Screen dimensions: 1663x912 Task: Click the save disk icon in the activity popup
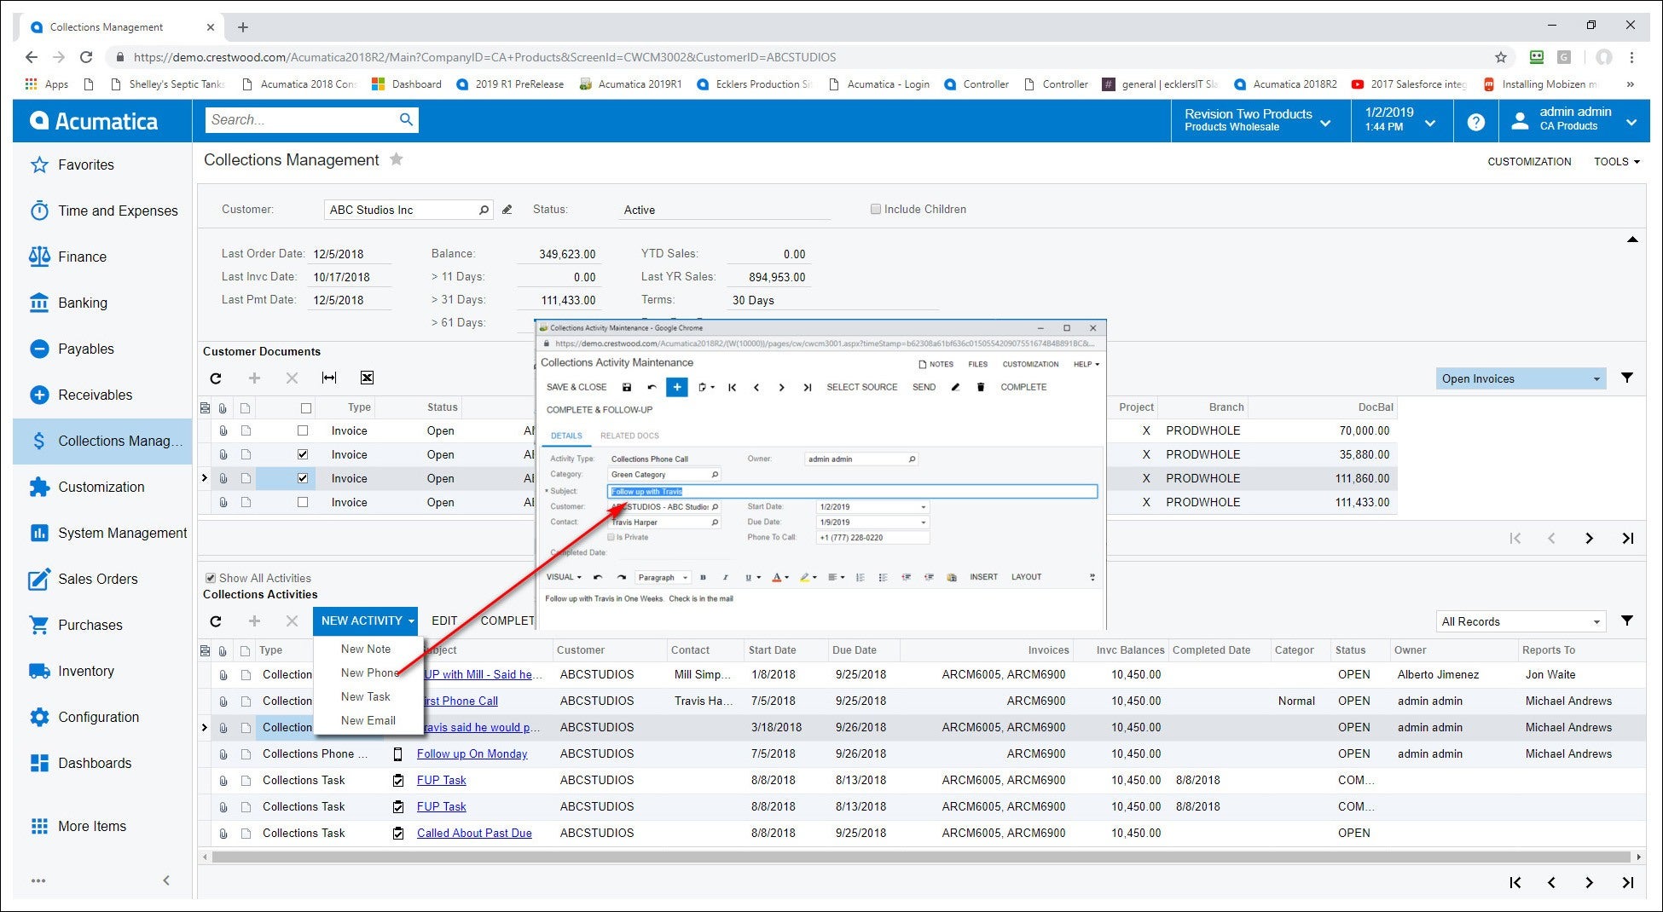627,387
